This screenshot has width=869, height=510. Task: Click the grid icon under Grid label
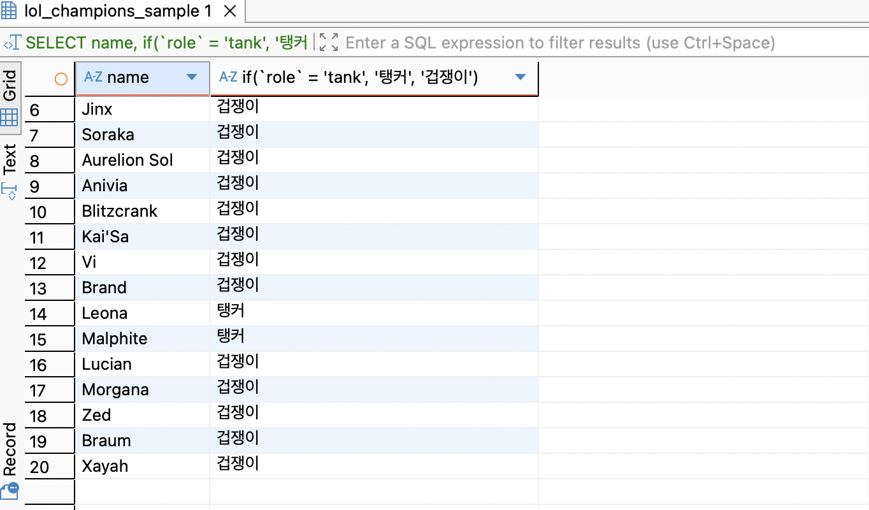tap(10, 117)
